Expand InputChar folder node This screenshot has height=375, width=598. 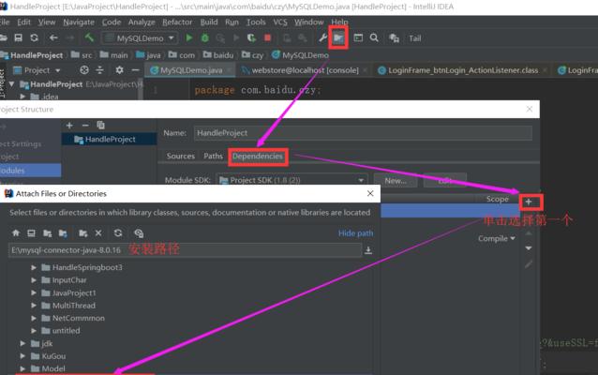(34, 280)
